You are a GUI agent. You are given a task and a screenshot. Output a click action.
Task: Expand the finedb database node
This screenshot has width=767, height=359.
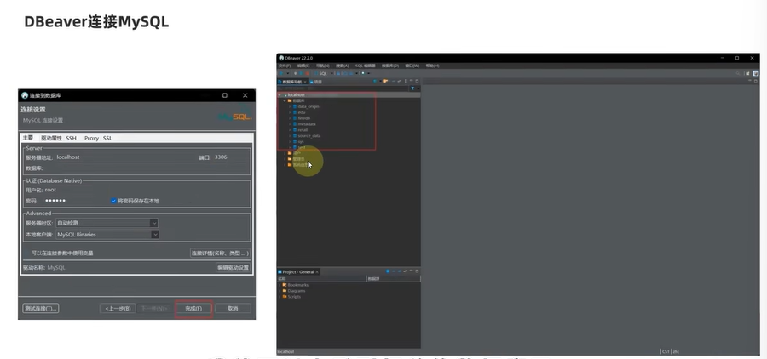pyautogui.click(x=290, y=118)
